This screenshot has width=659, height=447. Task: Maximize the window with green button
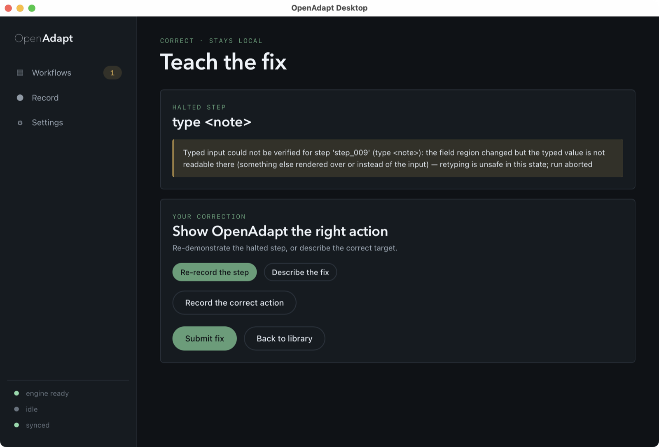point(32,8)
